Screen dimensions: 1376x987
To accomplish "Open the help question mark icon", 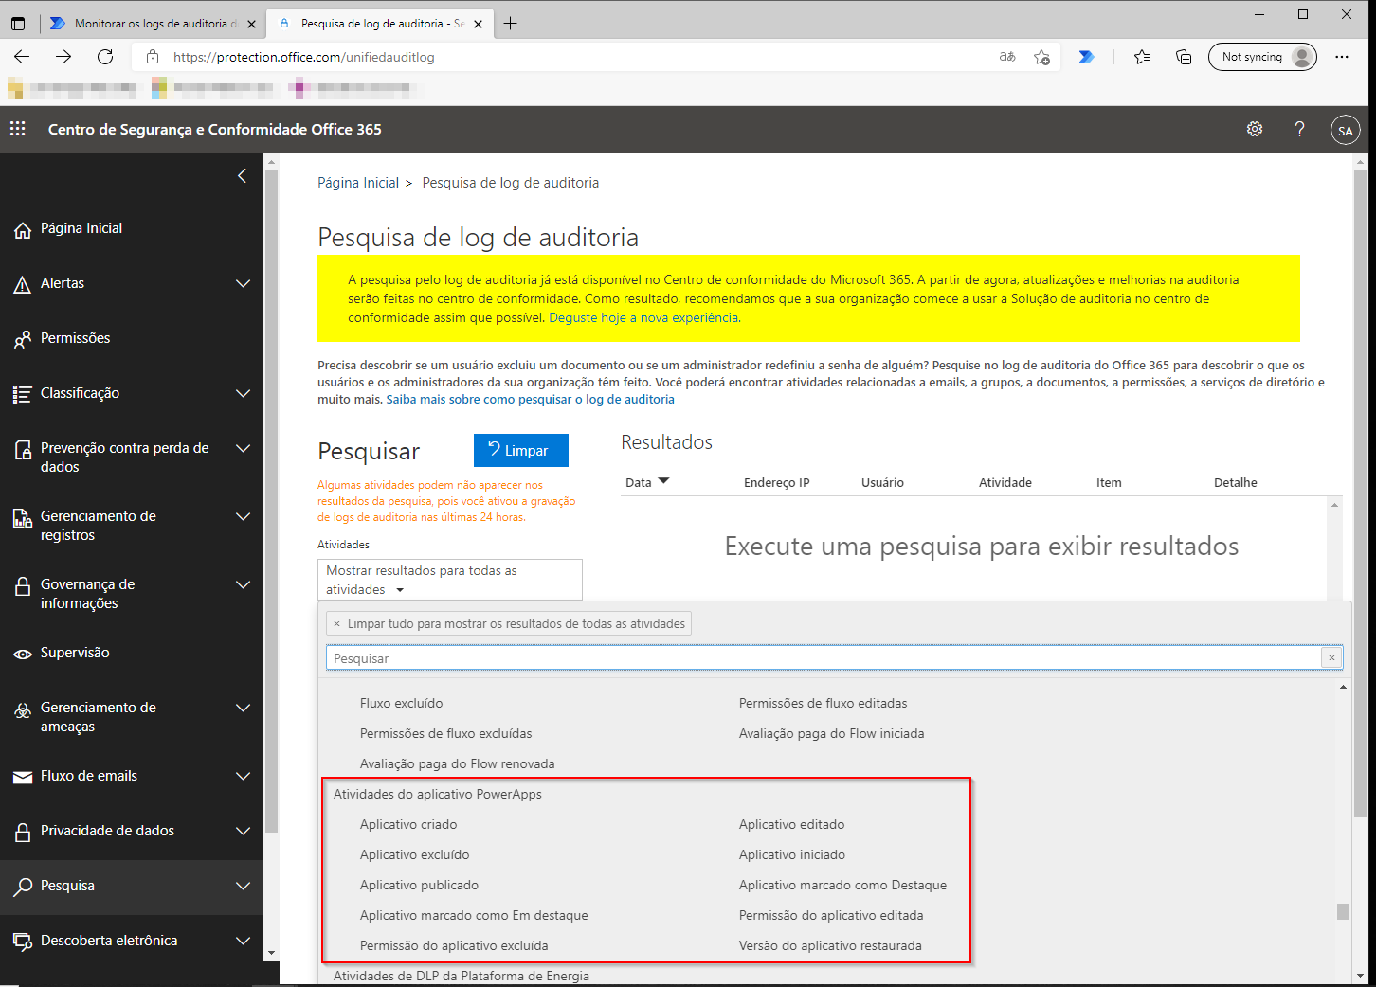I will pos(1299,129).
